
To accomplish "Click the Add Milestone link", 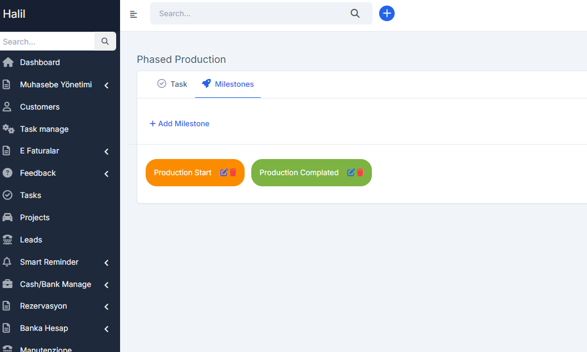I will point(180,123).
